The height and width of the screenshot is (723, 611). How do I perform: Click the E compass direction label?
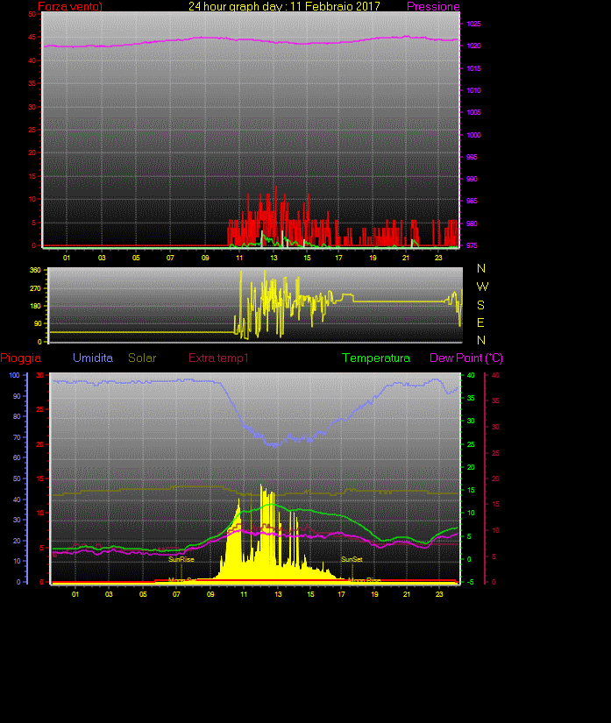tap(480, 323)
